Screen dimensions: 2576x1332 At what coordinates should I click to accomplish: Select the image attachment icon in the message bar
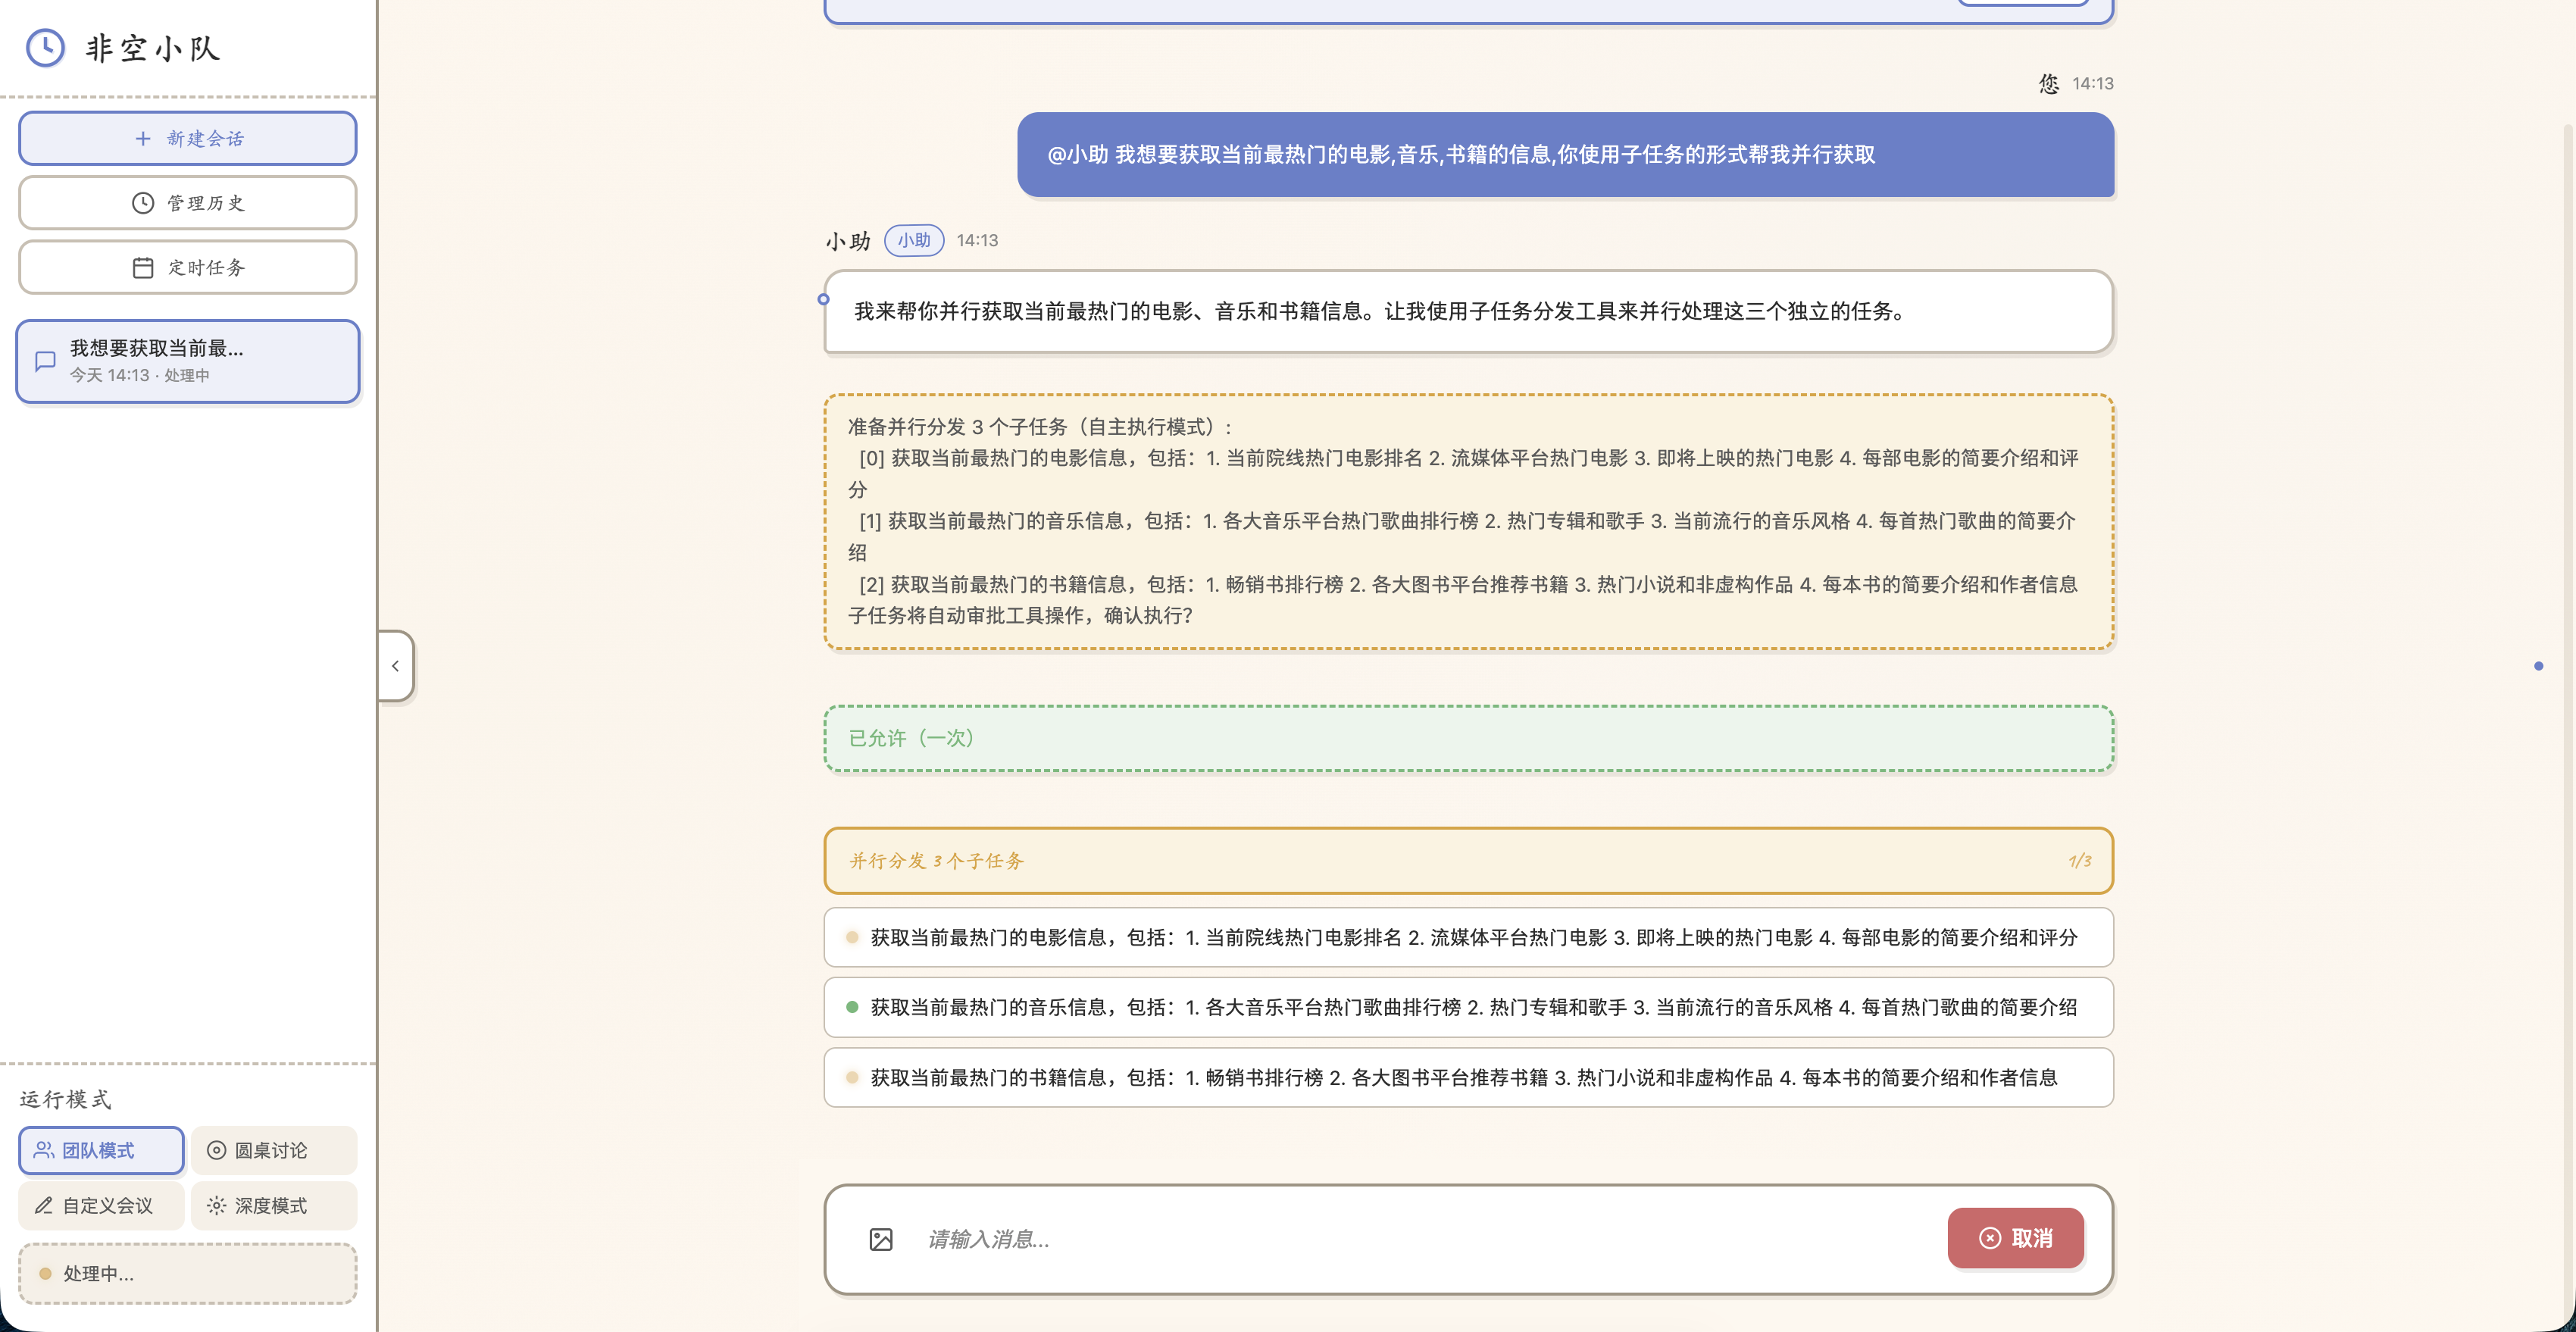(x=881, y=1239)
